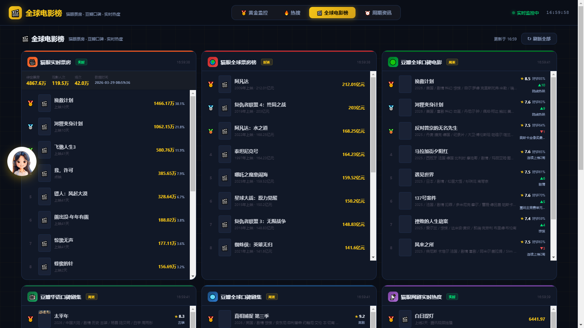Click the 豆瓣华语口碑剧集 TV icon
584x328 pixels.
(x=32, y=297)
